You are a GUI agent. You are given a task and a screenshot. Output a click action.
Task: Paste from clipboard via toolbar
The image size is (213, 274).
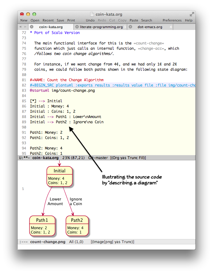click(134, 20)
